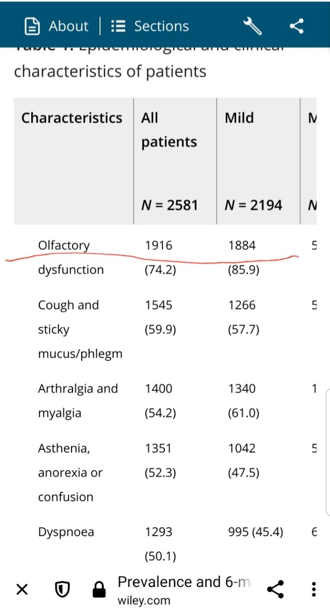Tap the right-edge scroll handle
Screen dimensions: 330x615
(328, 452)
